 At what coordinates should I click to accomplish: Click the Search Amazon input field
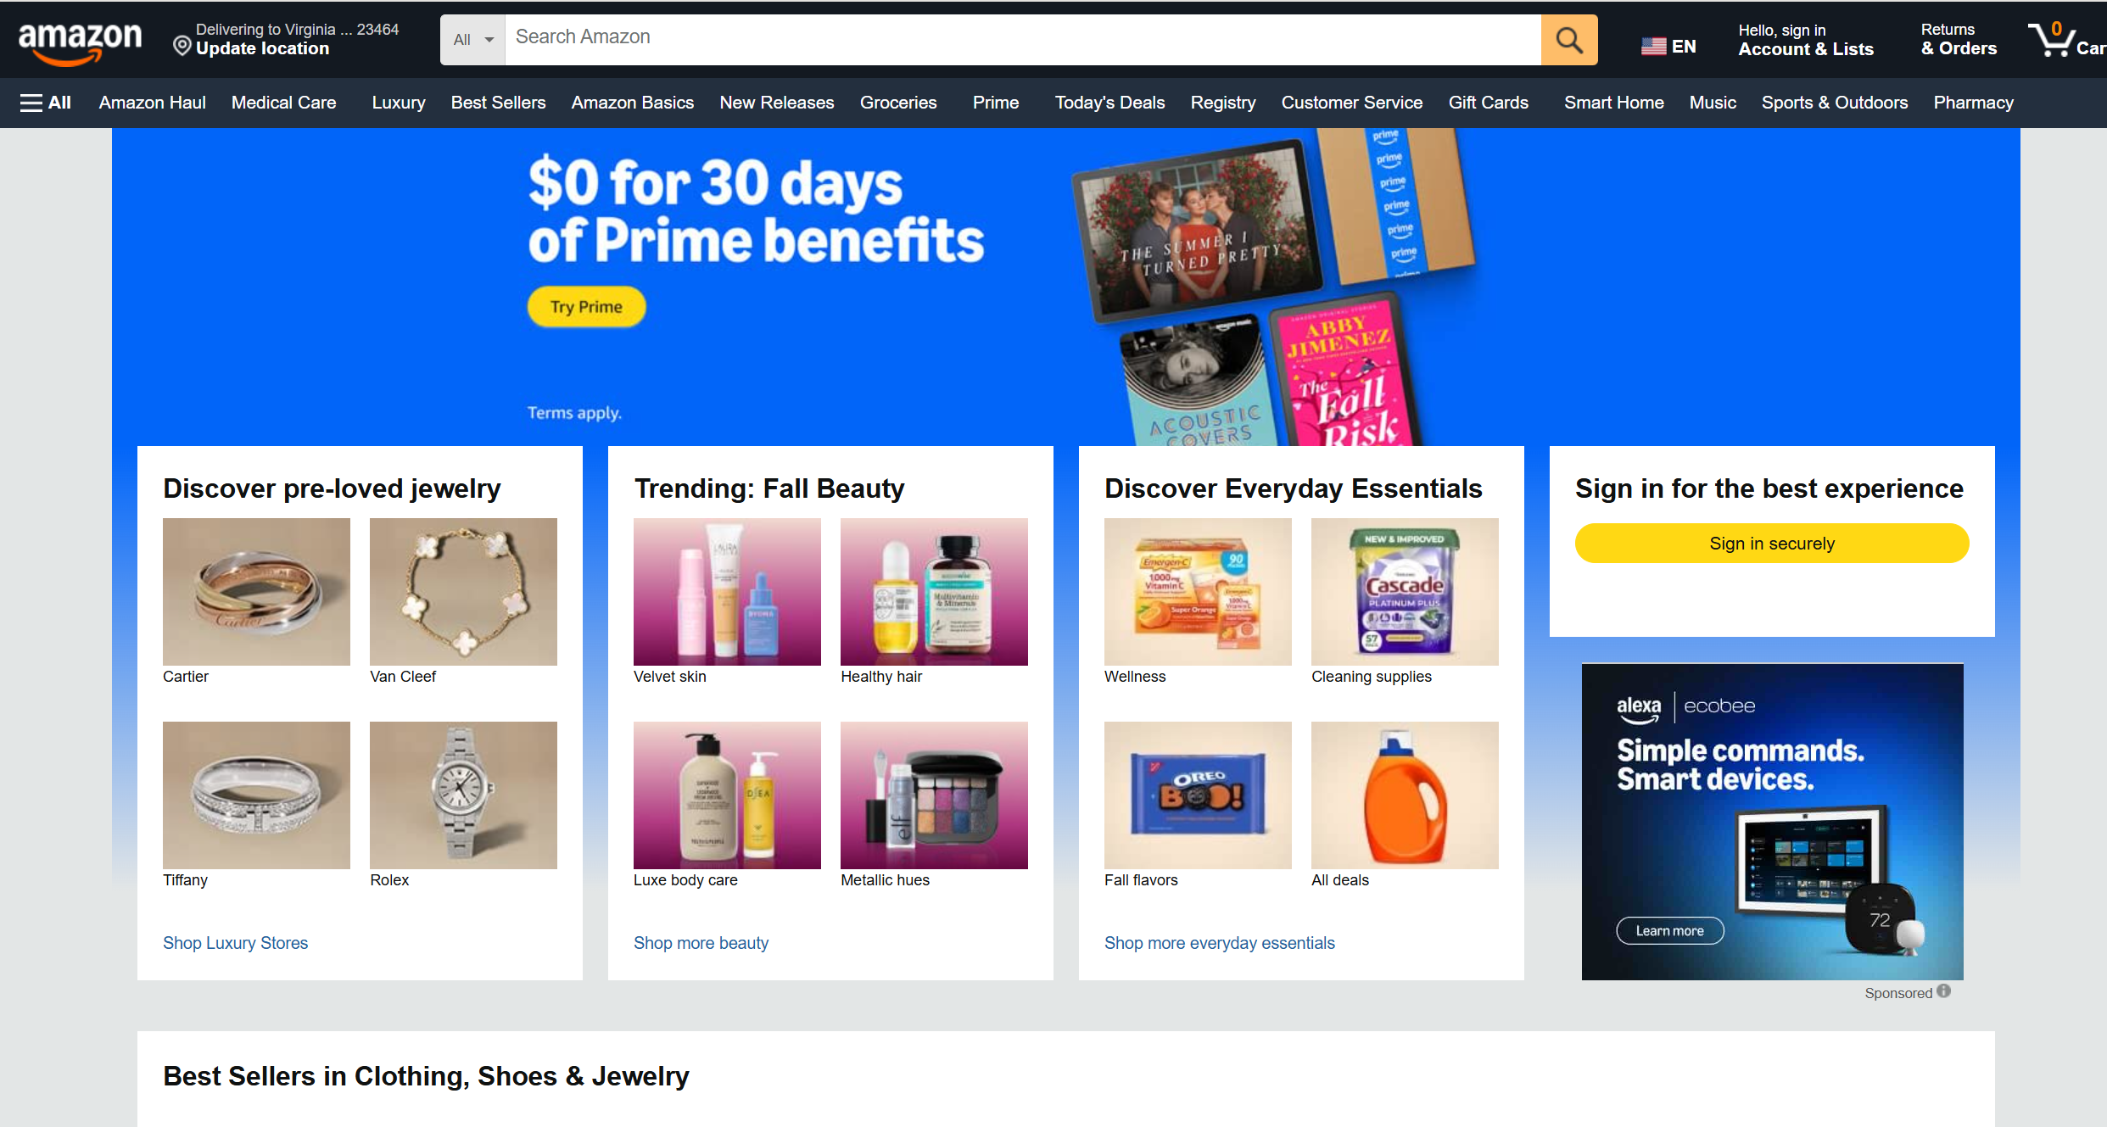[x=1023, y=40]
